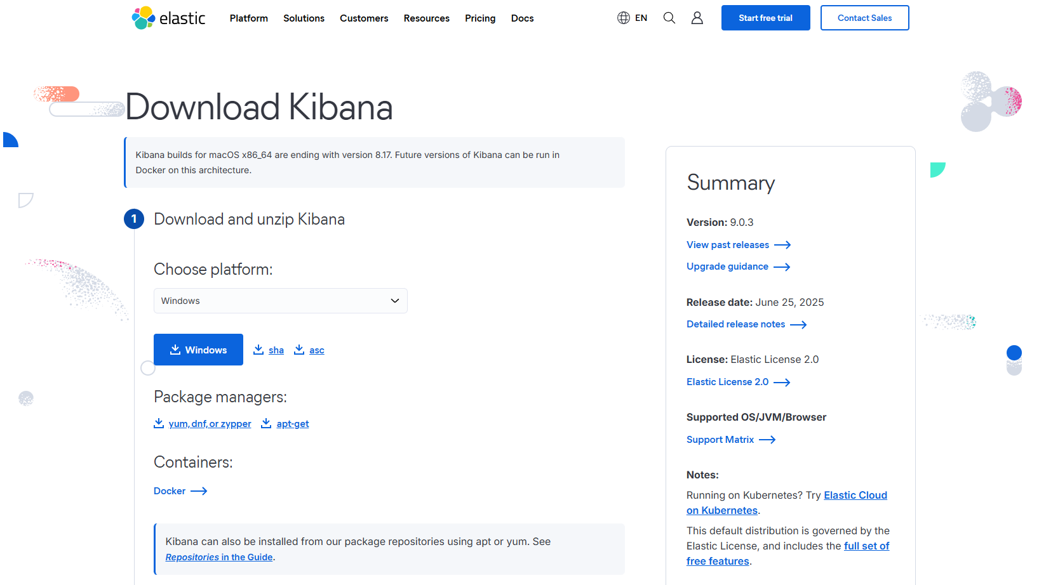Click the Release date June 25, 2025 text
The height and width of the screenshot is (585, 1039).
click(x=755, y=303)
